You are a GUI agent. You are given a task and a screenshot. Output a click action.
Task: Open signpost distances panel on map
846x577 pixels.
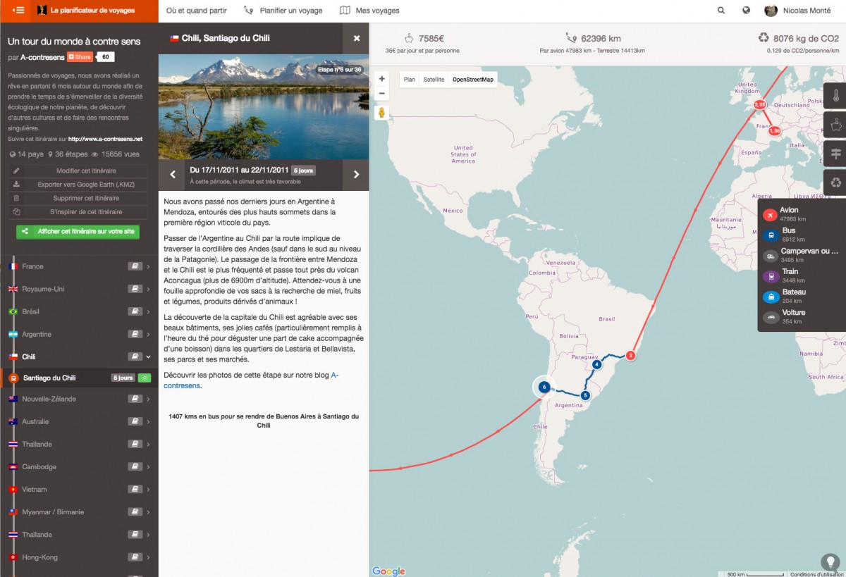point(835,154)
